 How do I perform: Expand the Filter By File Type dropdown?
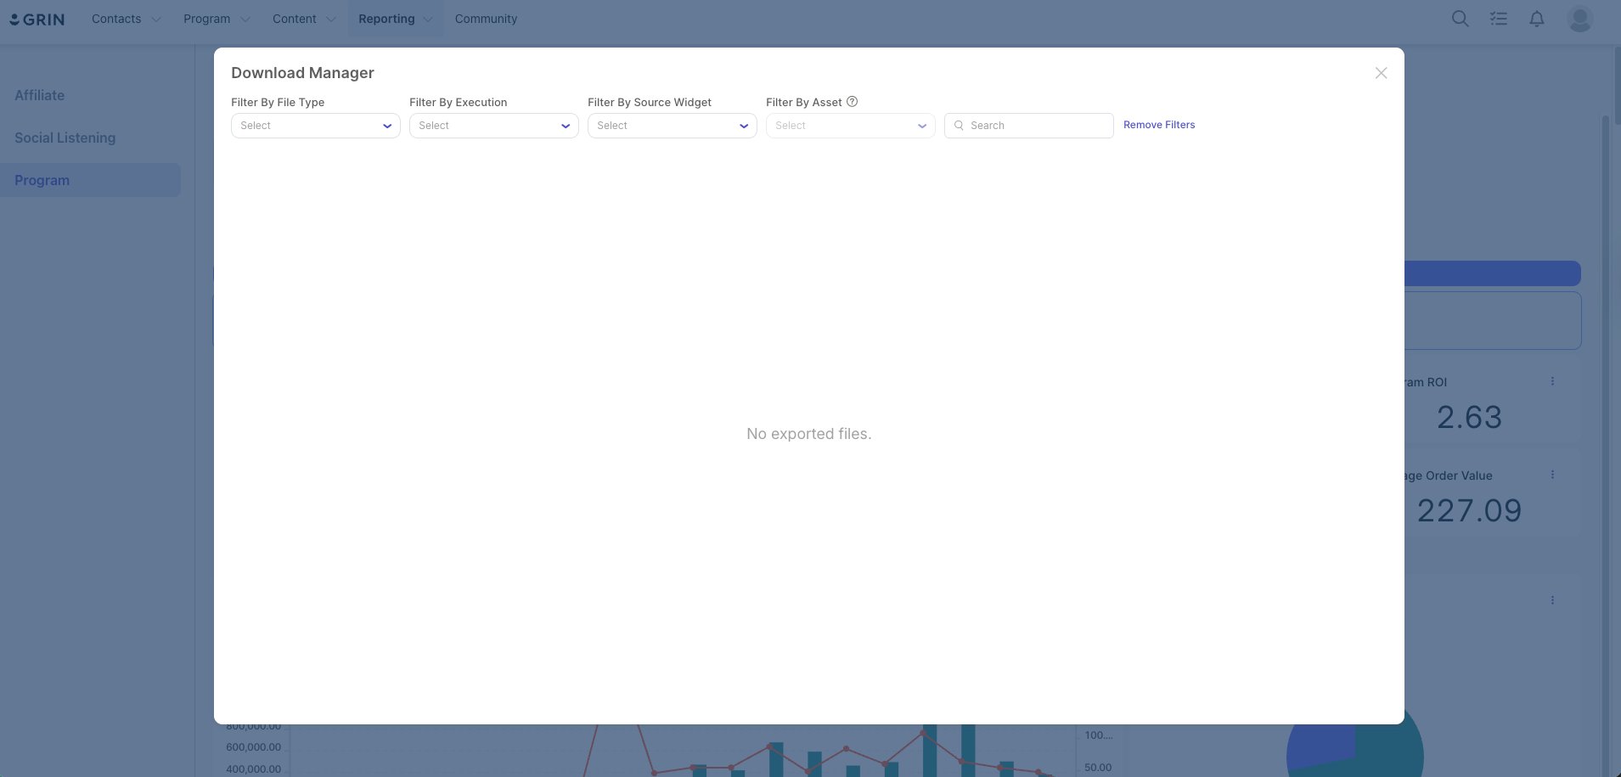click(315, 126)
